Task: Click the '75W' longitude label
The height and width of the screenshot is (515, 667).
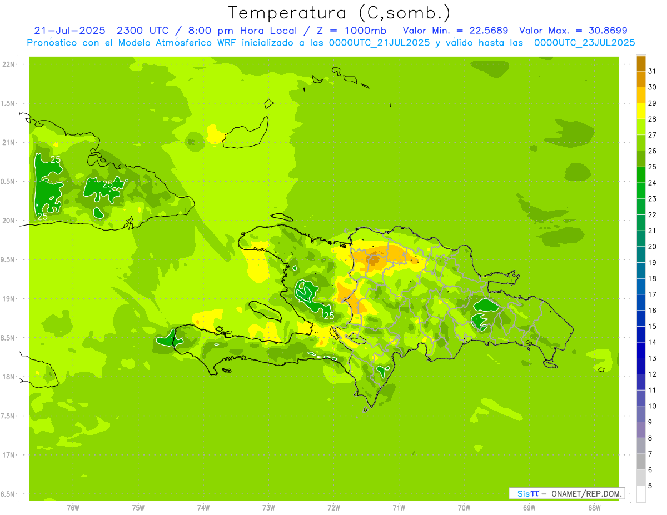Action: [x=138, y=508]
